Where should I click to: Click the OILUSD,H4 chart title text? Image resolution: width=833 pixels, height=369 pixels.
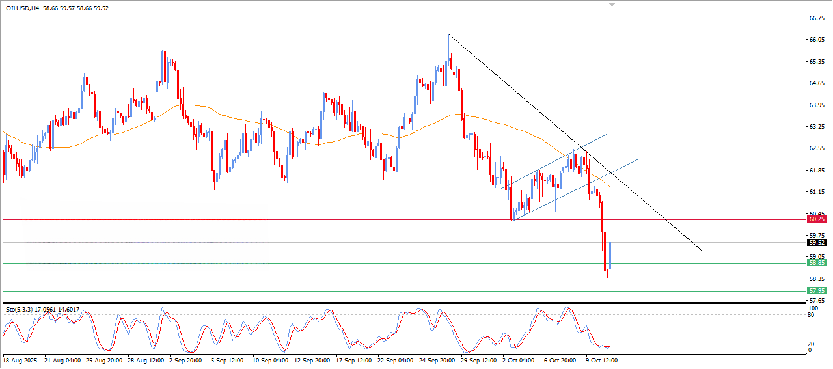21,8
